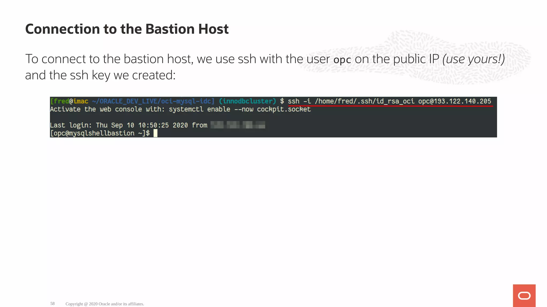The height and width of the screenshot is (307, 547).
Task: Click the 'fred@imac' prompt text
Action: pyautogui.click(x=71, y=101)
